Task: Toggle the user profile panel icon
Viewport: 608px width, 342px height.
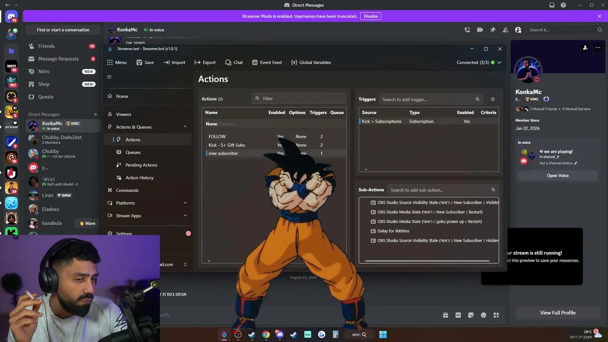Action: coord(518,30)
